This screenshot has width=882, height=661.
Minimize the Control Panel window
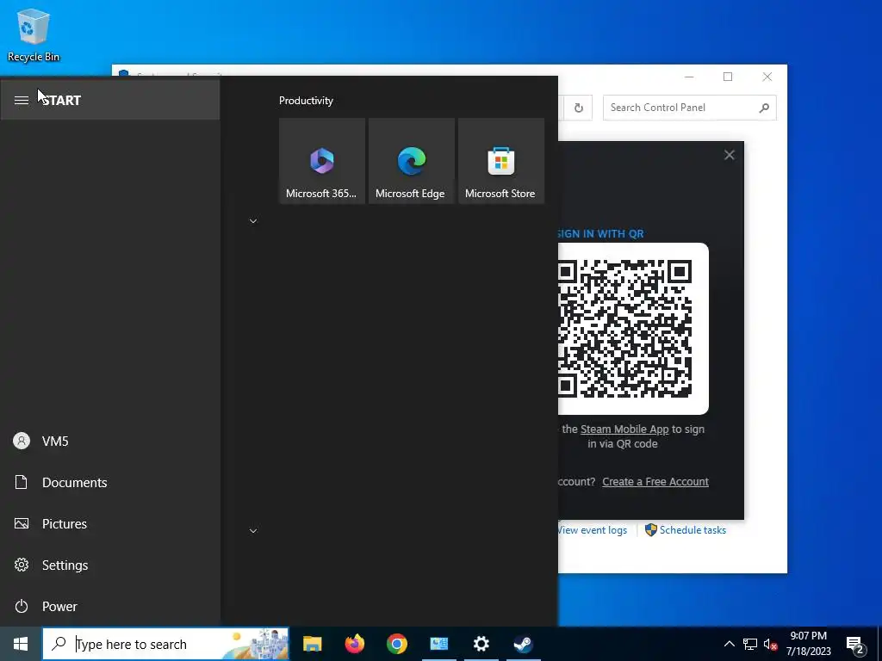[689, 77]
